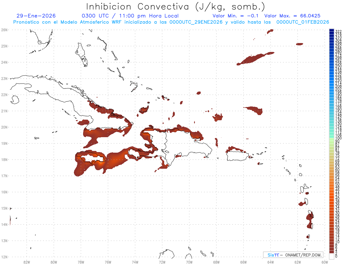The height and width of the screenshot is (266, 345).
Task: Click the '26N' latitude label
Action: click(4, 30)
